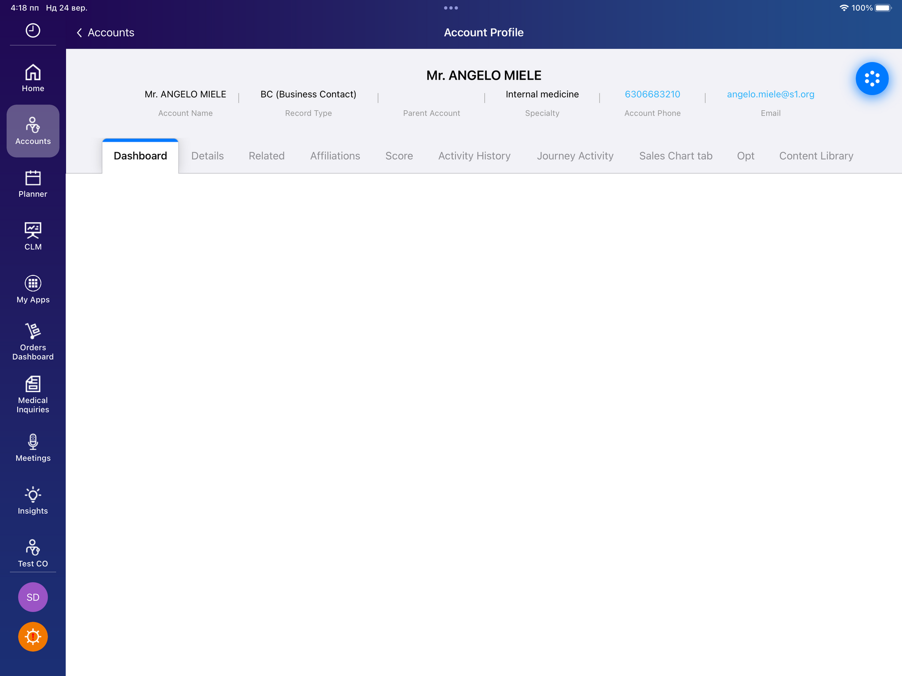Open the Activity History tab

click(x=474, y=156)
